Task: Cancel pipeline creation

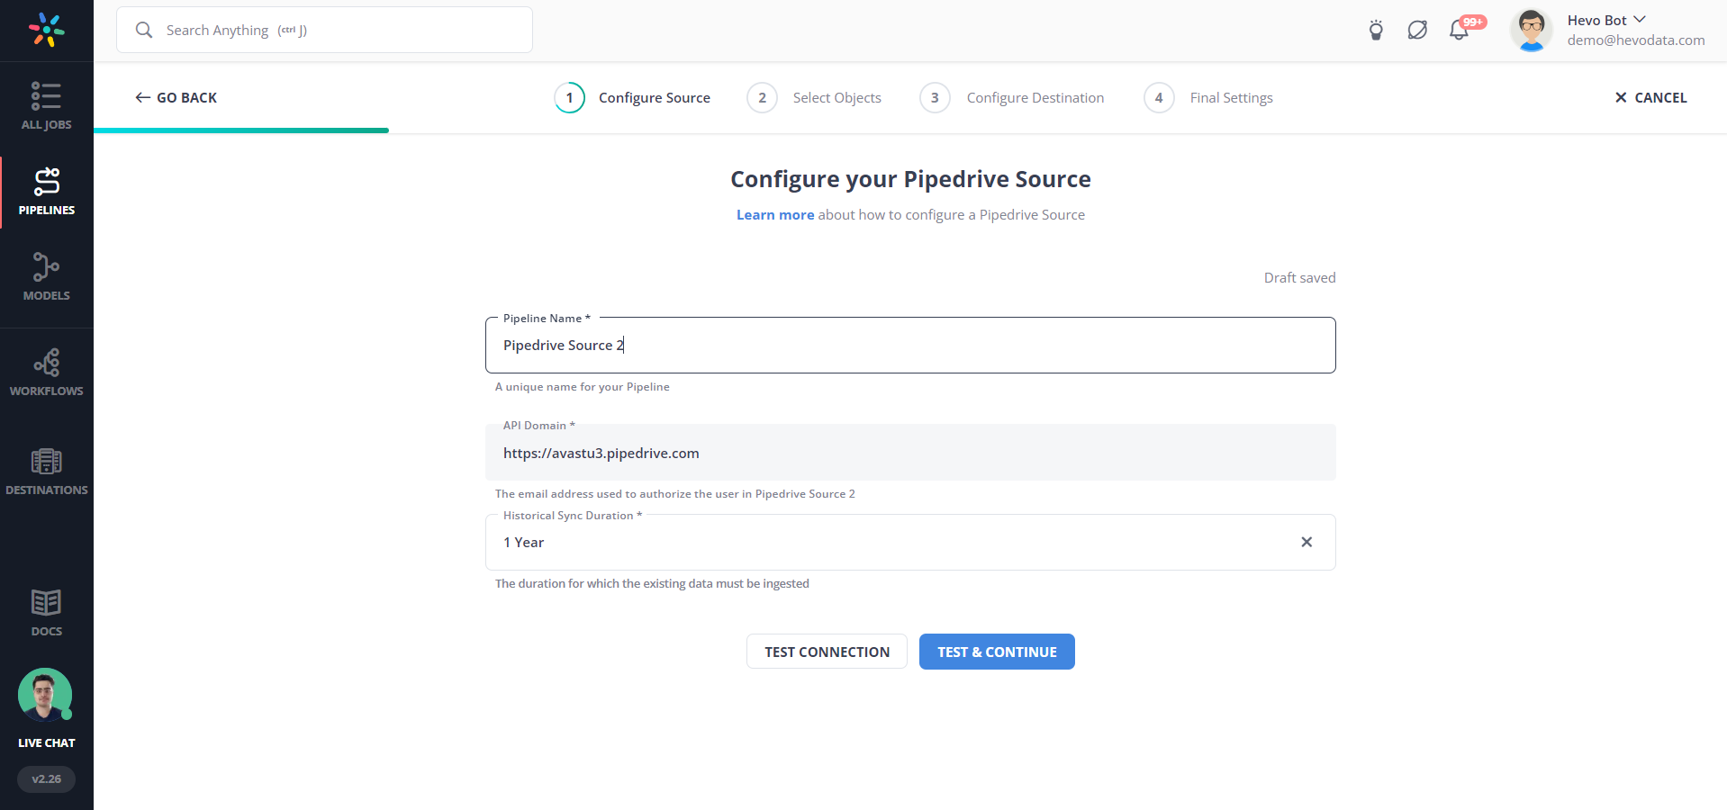Action: [1650, 97]
